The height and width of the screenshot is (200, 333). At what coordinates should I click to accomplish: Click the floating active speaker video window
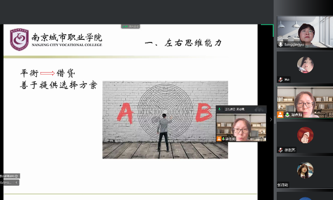pos(241,124)
